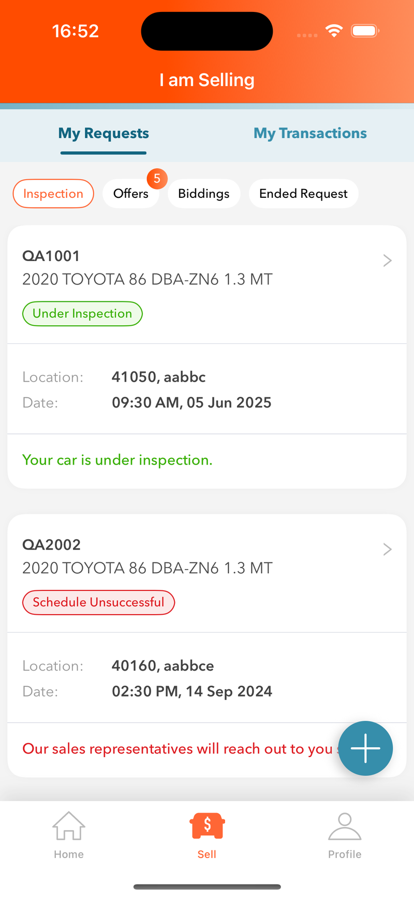Viewport: 414px width, 898px height.
Task: Tap the battery status icon
Action: 365,31
